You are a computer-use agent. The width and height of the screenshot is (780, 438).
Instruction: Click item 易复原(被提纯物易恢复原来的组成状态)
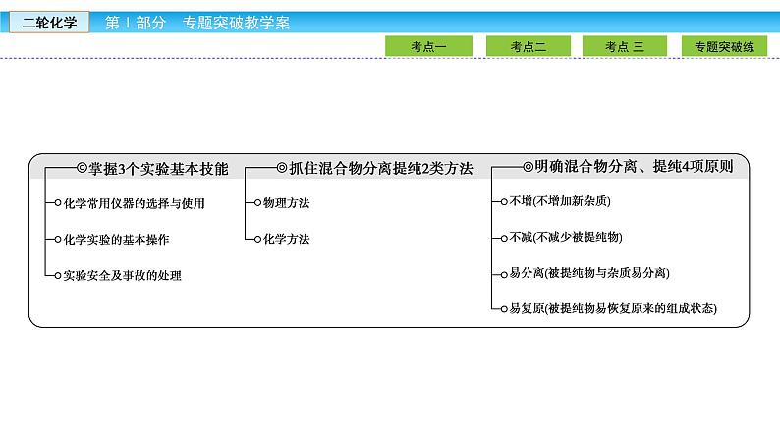(x=613, y=308)
